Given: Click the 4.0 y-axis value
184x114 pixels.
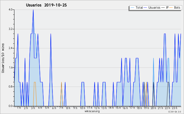Looking at the screenshot, I should point(10,10).
